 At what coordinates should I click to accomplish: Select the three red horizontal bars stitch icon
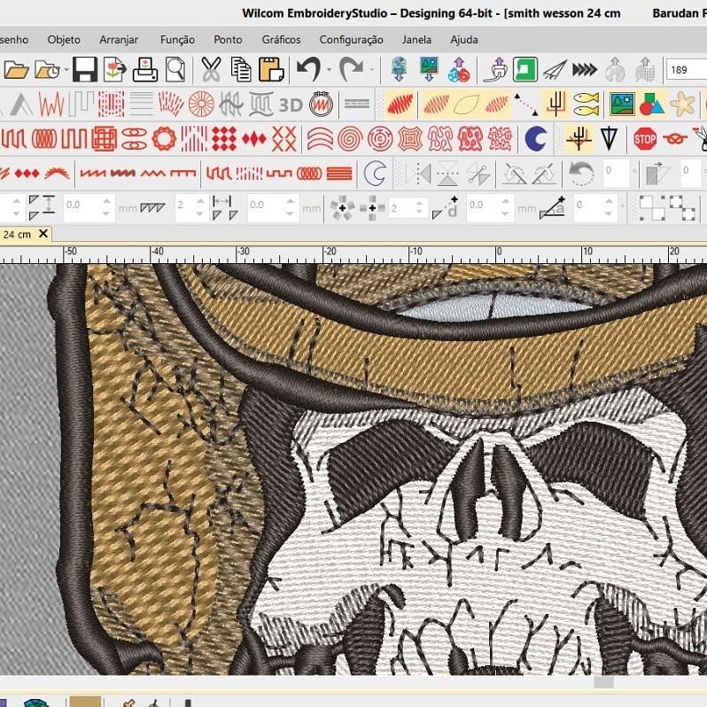(339, 174)
